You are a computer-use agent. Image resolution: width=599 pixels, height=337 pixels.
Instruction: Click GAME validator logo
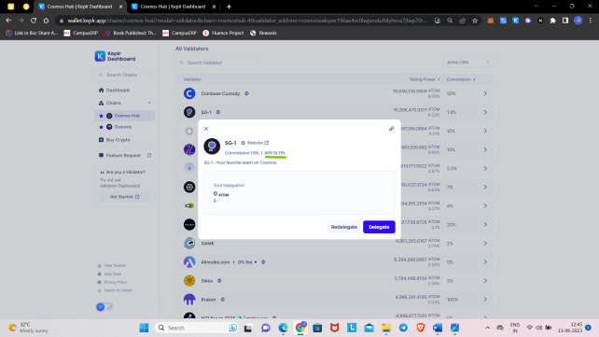point(189,244)
